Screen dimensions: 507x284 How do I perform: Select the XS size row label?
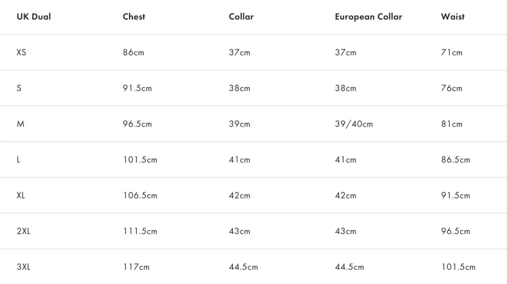point(21,52)
